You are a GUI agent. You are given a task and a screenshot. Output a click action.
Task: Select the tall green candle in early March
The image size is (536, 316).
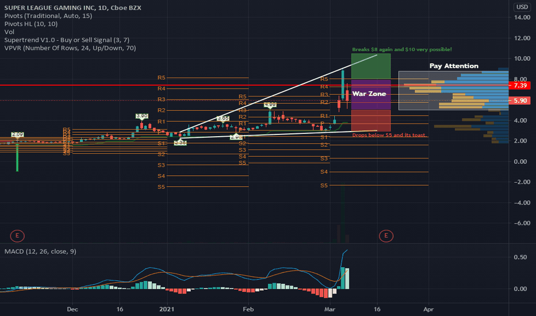(343, 84)
